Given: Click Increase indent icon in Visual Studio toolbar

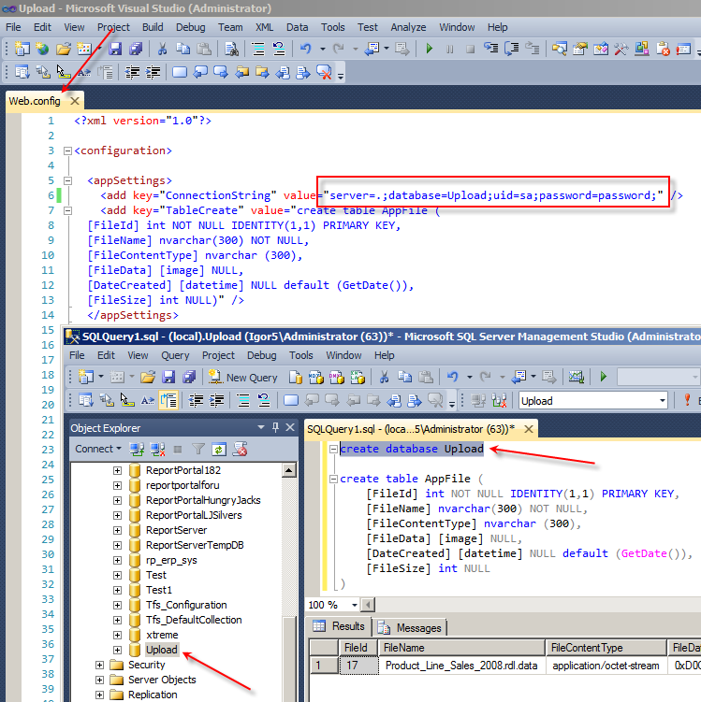Looking at the screenshot, I should tap(153, 72).
